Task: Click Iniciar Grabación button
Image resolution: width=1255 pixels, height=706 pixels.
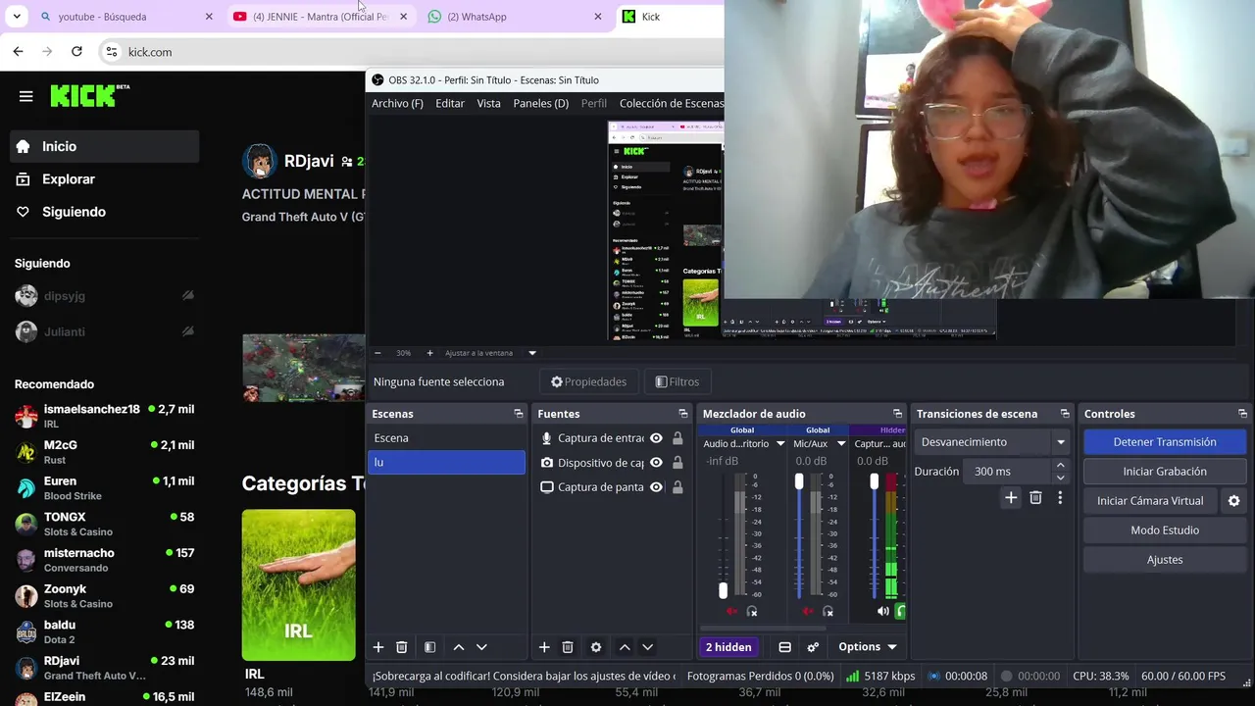Action: pos(1165,472)
